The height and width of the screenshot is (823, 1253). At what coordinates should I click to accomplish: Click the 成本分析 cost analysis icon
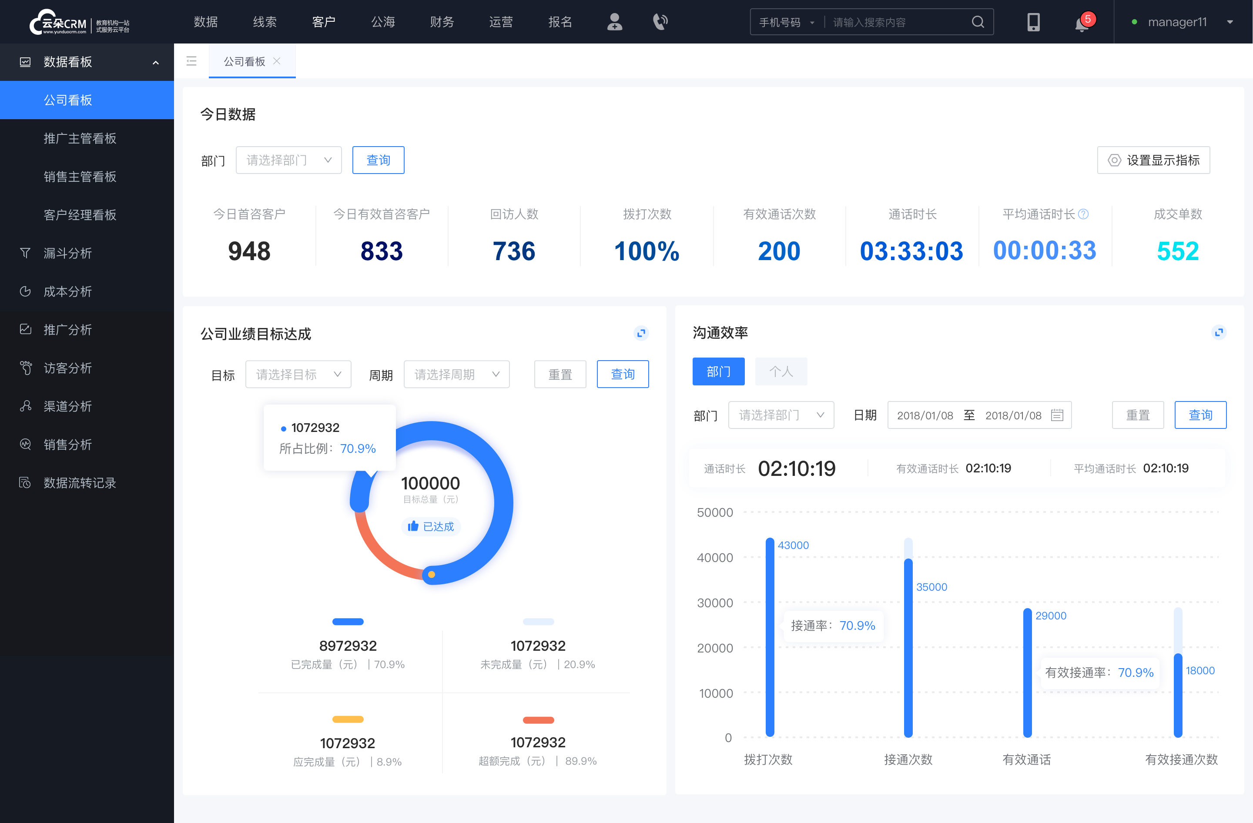click(x=25, y=291)
